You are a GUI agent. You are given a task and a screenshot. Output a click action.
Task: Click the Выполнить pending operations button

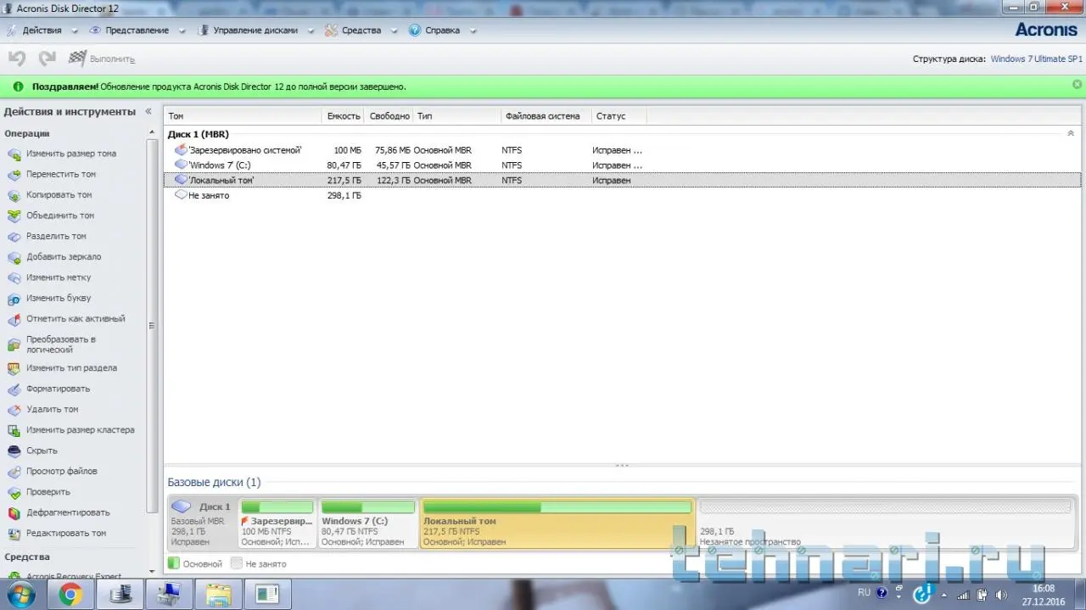pyautogui.click(x=102, y=59)
